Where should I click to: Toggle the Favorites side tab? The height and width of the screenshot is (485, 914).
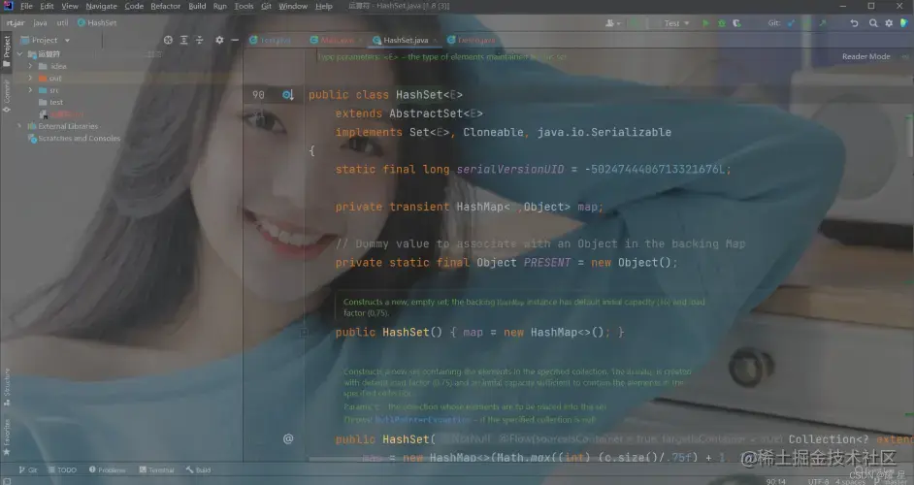(7, 436)
